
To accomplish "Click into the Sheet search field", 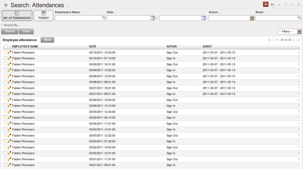I will click(276, 18).
